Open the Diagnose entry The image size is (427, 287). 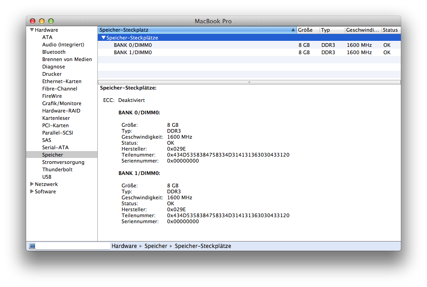tap(53, 67)
